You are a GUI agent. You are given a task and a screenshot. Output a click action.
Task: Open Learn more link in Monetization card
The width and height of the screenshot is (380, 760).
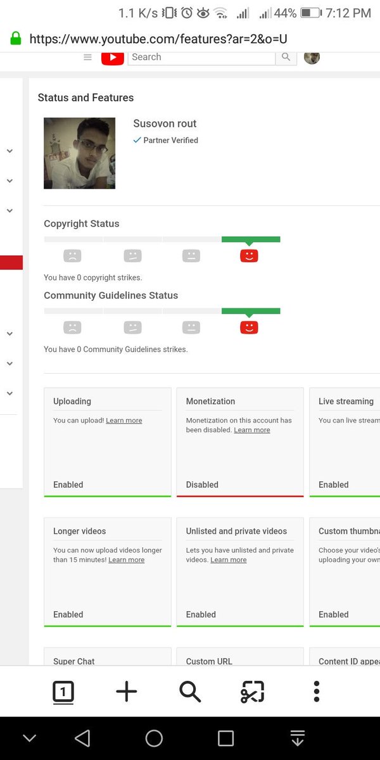252,430
